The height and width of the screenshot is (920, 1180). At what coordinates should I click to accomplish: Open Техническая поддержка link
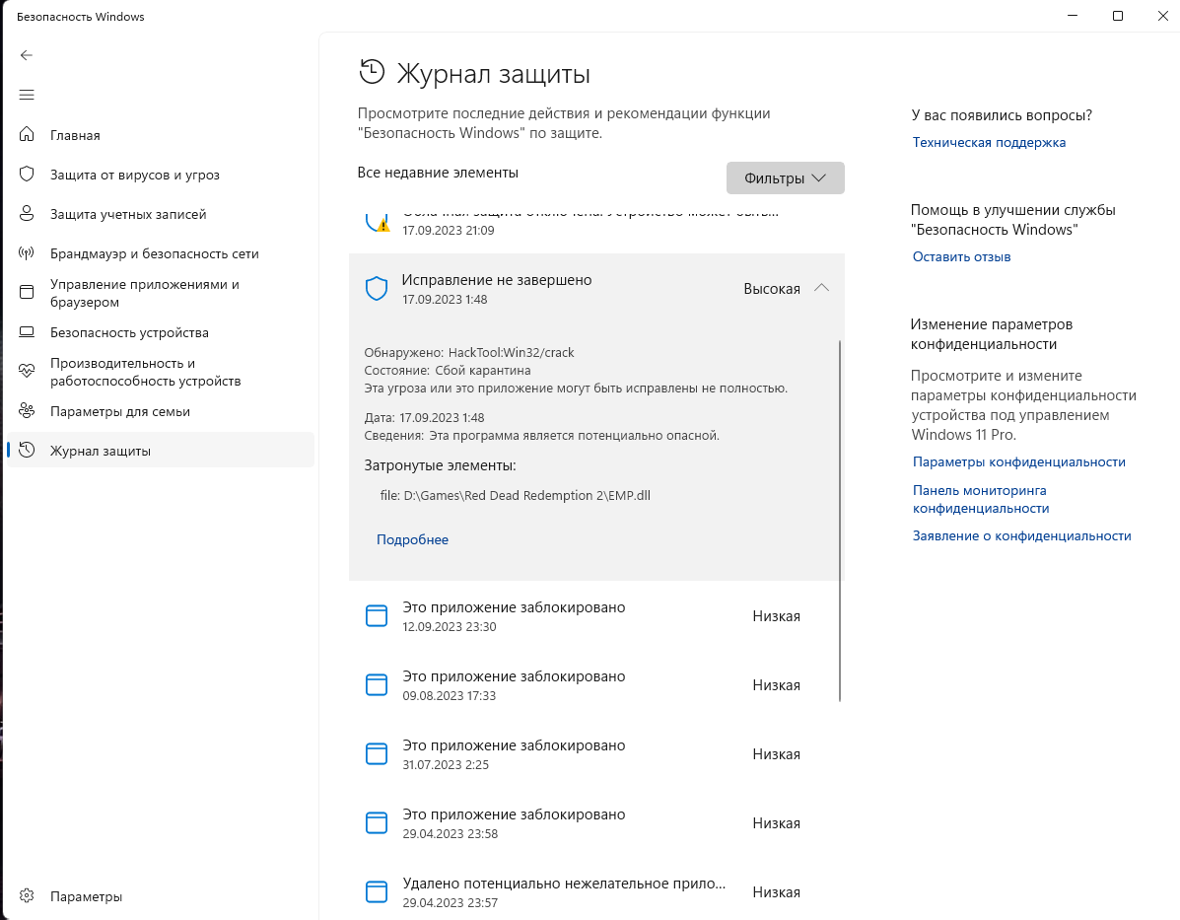click(989, 142)
